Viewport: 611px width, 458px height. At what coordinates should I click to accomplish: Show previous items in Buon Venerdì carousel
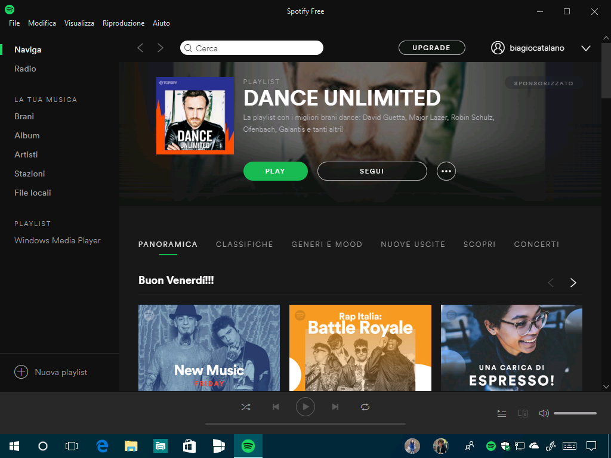click(x=551, y=282)
